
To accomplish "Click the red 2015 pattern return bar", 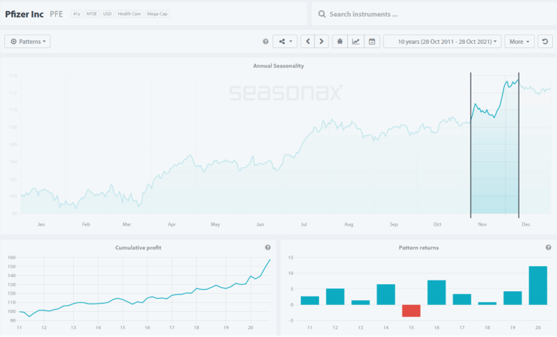I will [411, 311].
